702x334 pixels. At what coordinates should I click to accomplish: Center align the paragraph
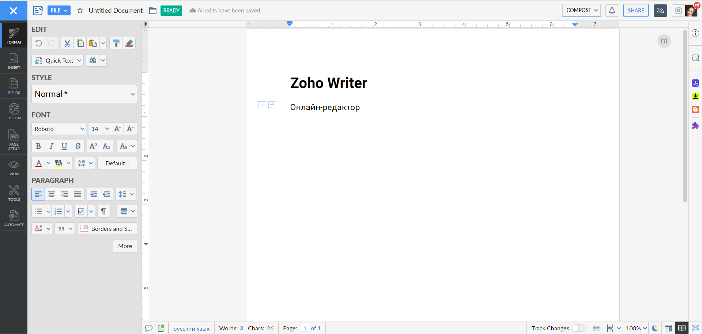click(x=52, y=194)
